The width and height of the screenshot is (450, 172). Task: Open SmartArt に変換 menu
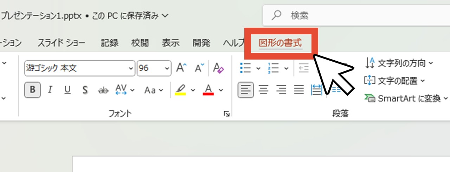tap(406, 99)
